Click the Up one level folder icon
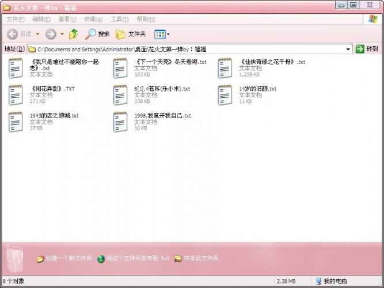Image resolution: width=384 pixels, height=288 pixels. tap(73, 34)
